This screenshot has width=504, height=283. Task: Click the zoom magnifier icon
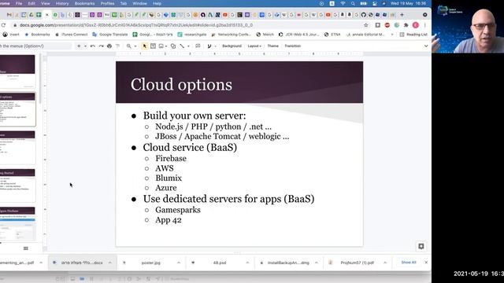coord(129,46)
